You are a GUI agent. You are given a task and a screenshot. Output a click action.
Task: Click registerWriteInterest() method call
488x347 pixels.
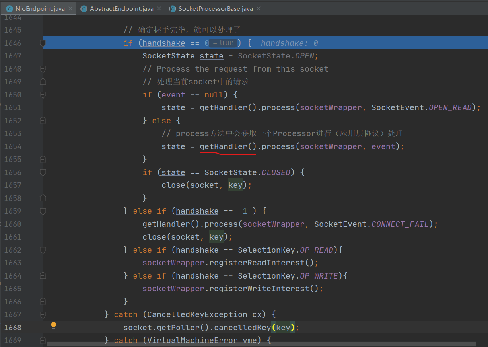264,289
